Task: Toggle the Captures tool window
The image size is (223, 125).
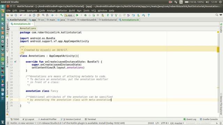Action: pos(7,62)
